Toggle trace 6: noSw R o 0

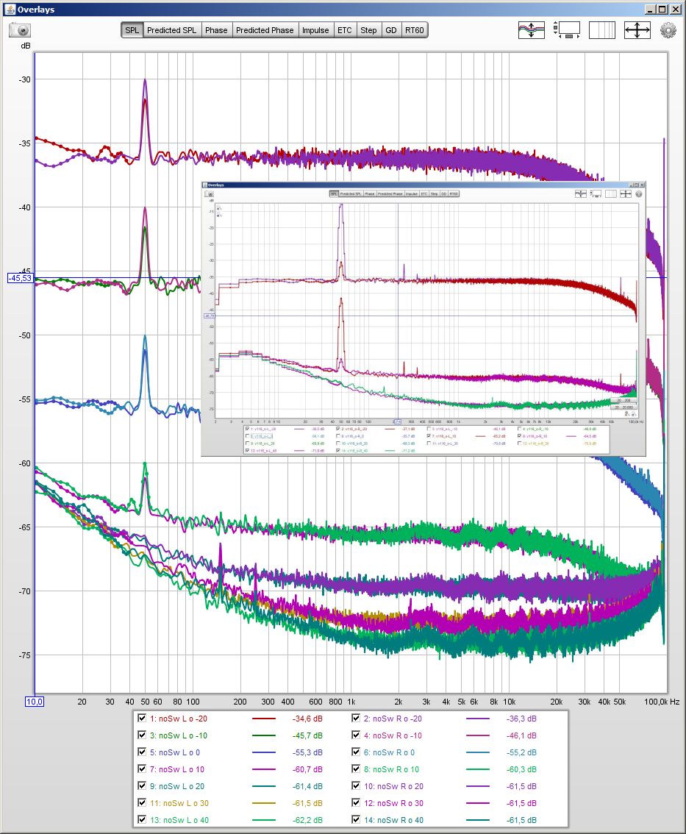click(x=356, y=752)
